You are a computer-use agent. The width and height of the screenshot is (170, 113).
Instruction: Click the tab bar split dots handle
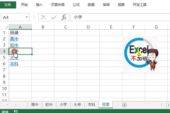point(162,105)
